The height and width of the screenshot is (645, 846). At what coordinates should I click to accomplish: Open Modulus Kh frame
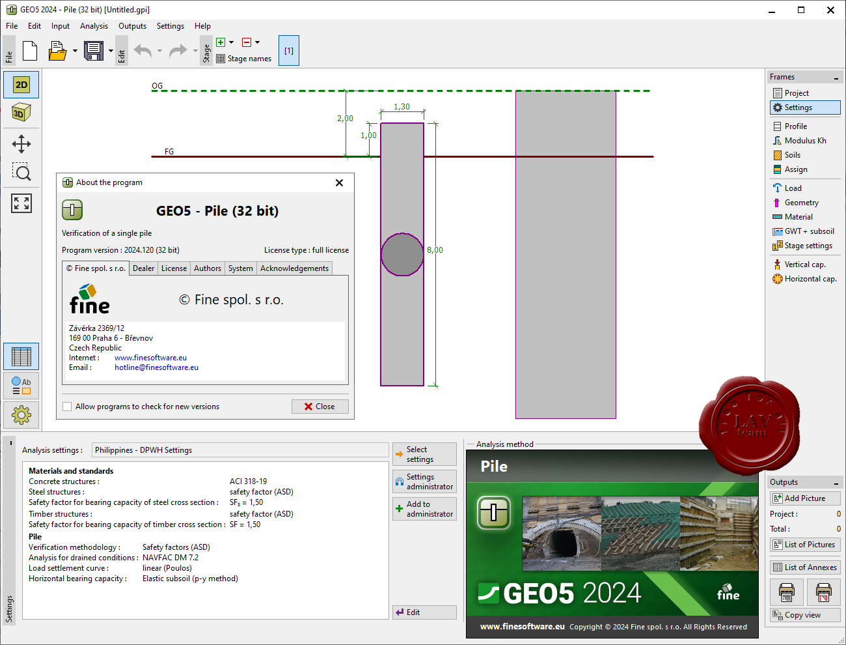[x=805, y=141]
